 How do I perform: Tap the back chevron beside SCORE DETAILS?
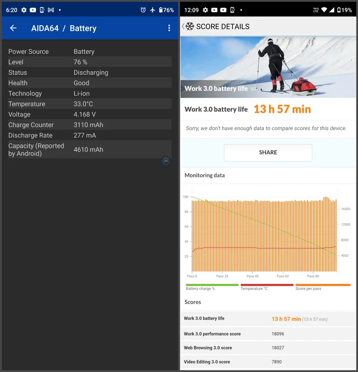(x=183, y=26)
